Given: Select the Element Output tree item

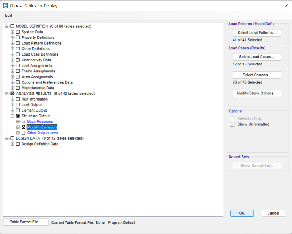Looking at the screenshot, I should [x=34, y=110].
